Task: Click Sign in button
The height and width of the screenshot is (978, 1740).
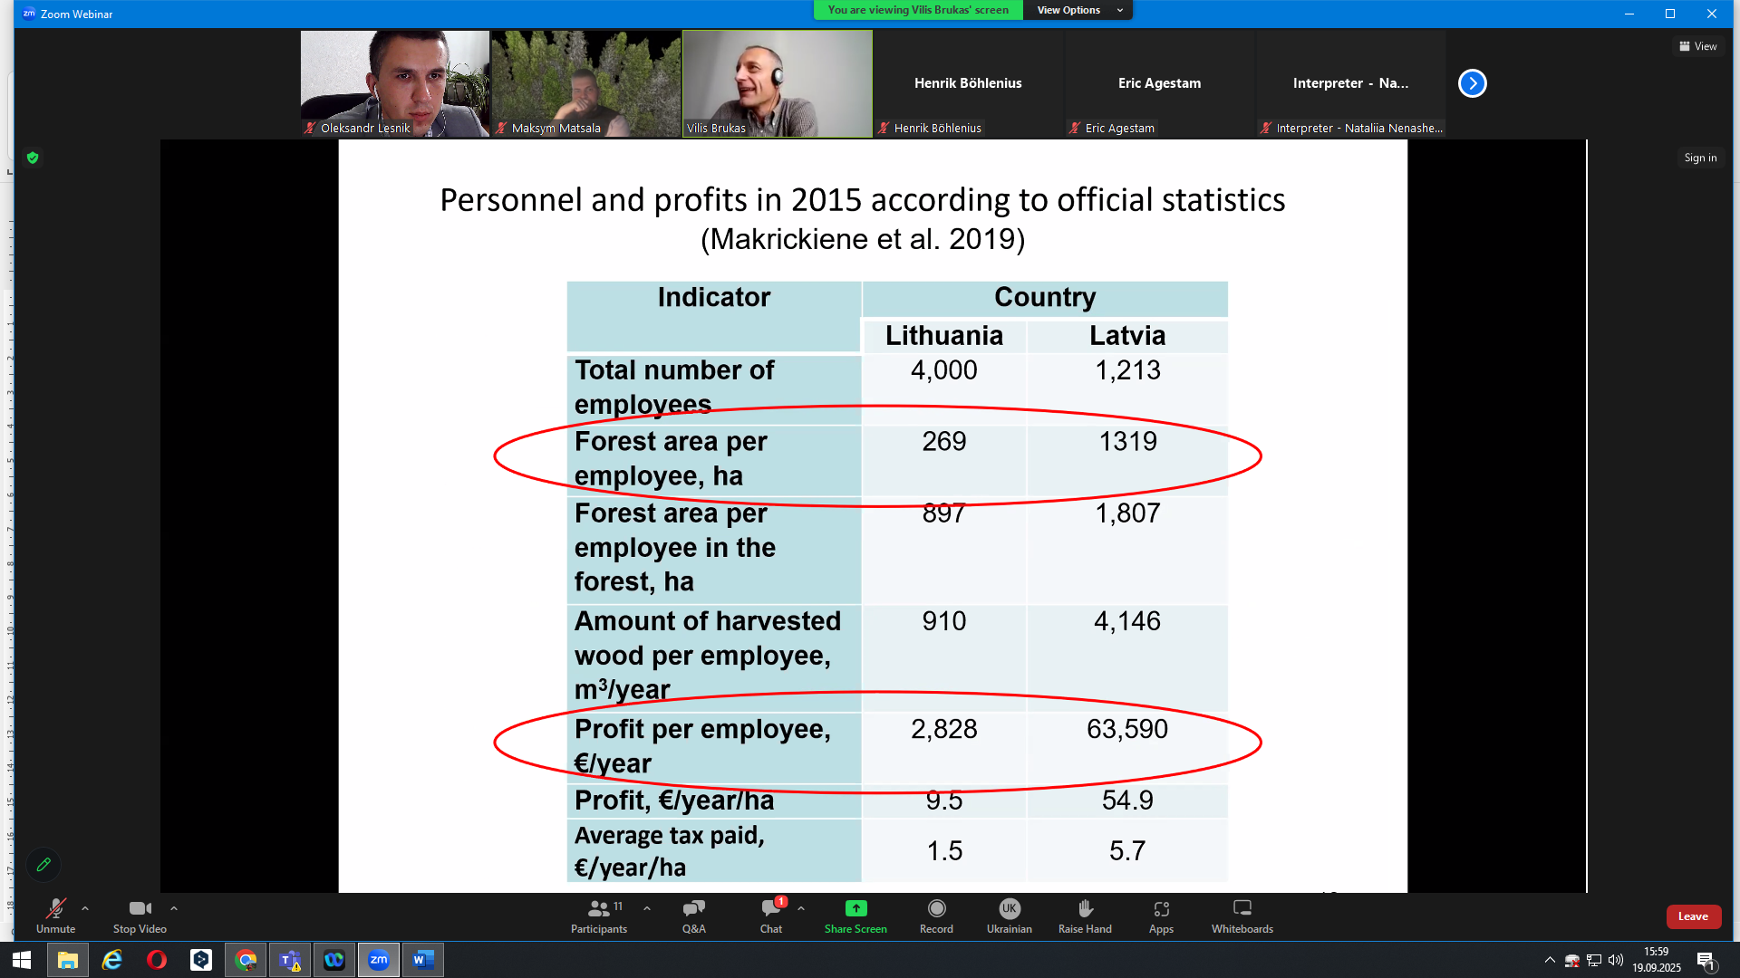Action: coord(1700,158)
